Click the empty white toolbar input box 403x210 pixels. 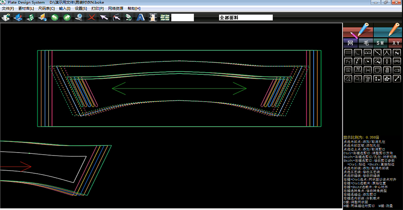coord(182,18)
